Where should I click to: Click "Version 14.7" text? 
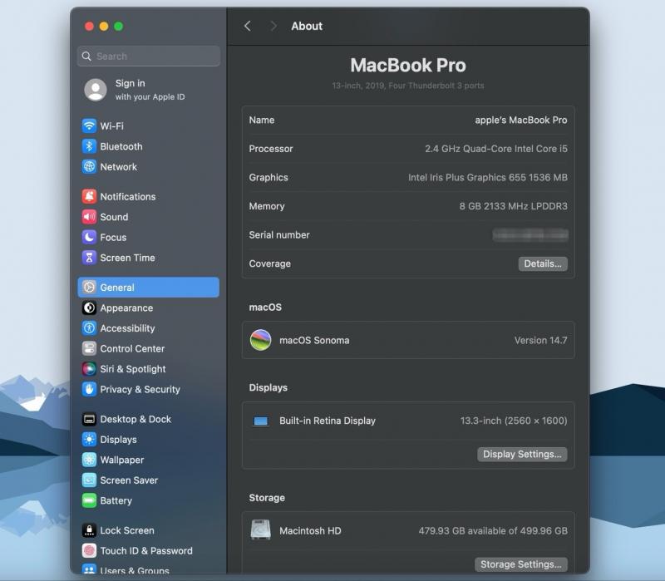[541, 340]
